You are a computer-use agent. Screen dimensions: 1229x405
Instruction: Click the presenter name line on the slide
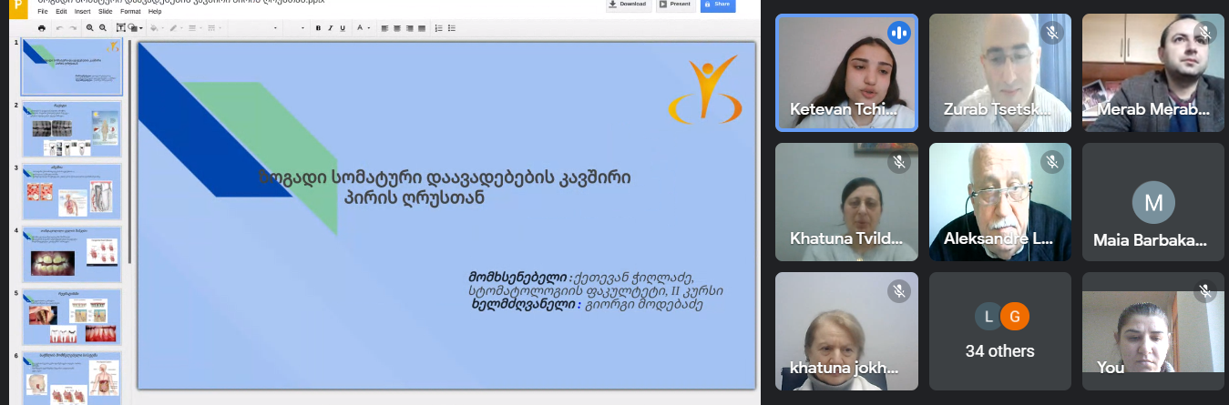click(581, 277)
